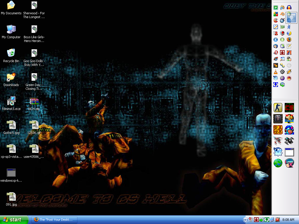Open the Mega Man X game icon
The height and width of the screenshot is (224, 299).
coord(289,130)
